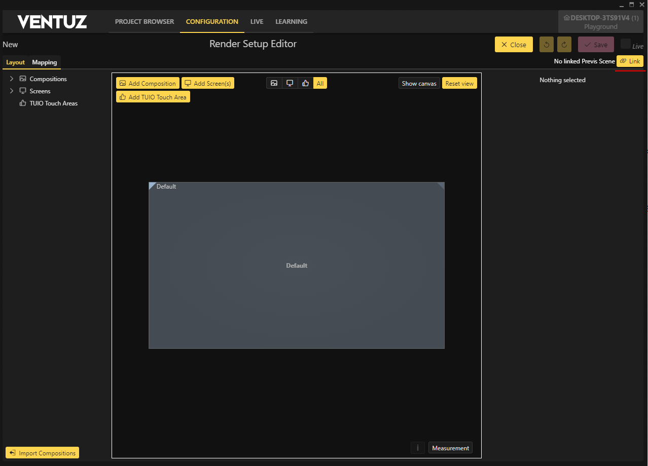The width and height of the screenshot is (648, 466).
Task: Filter view to TUIO touch areas icon
Action: coord(305,83)
